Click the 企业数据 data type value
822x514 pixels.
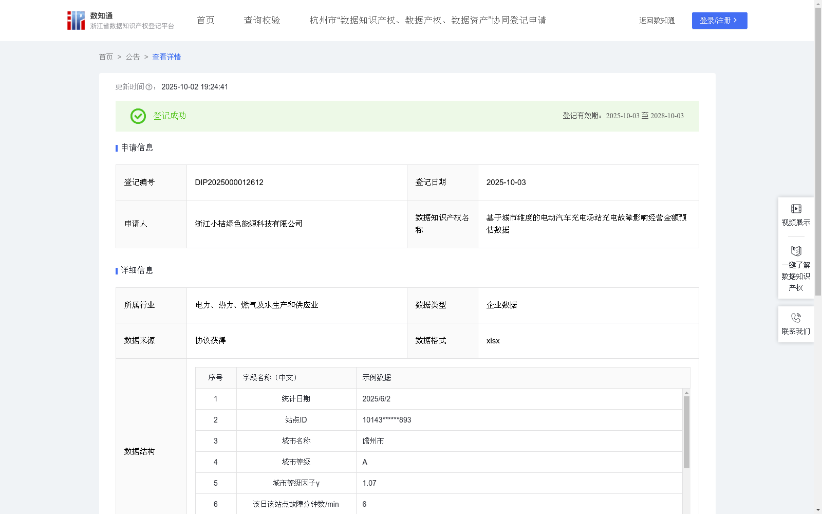502,305
